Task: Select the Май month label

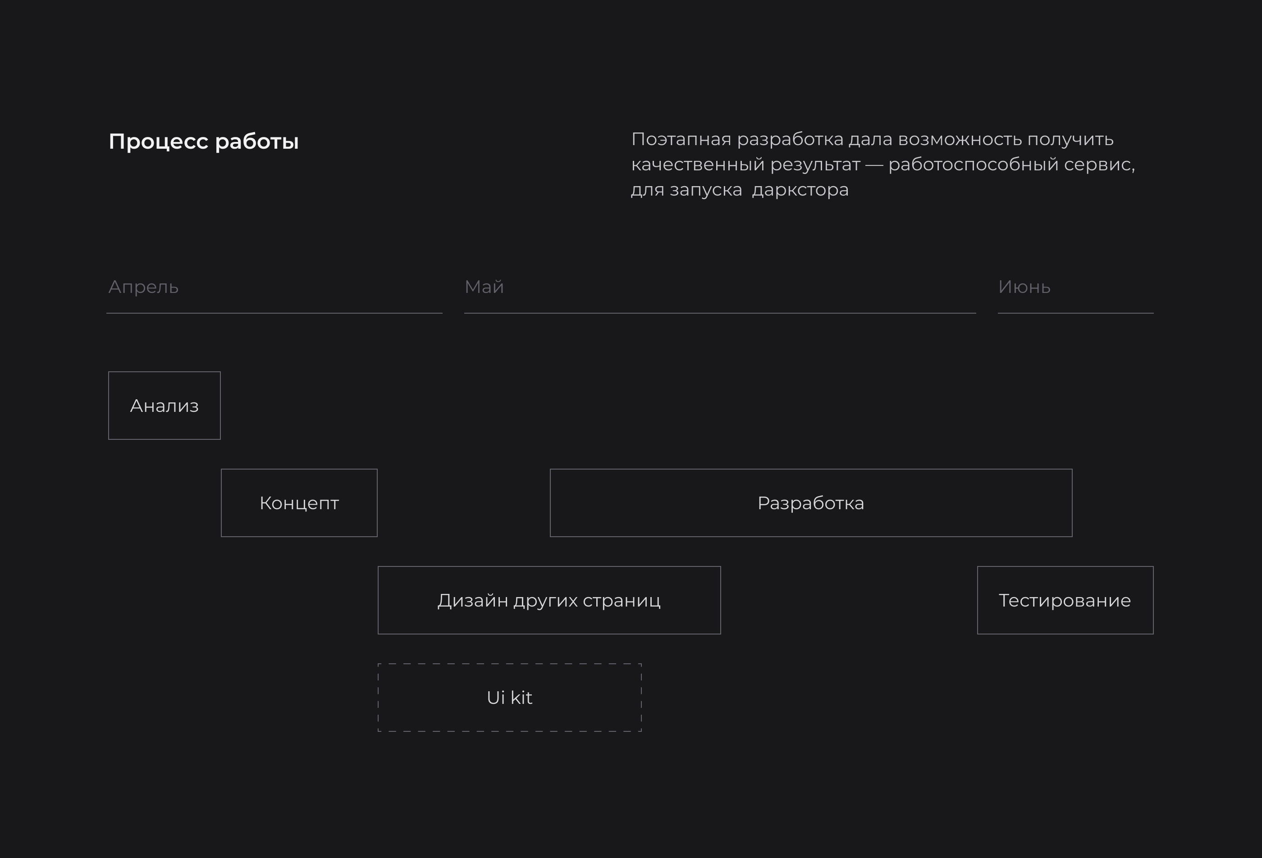Action: coord(484,287)
